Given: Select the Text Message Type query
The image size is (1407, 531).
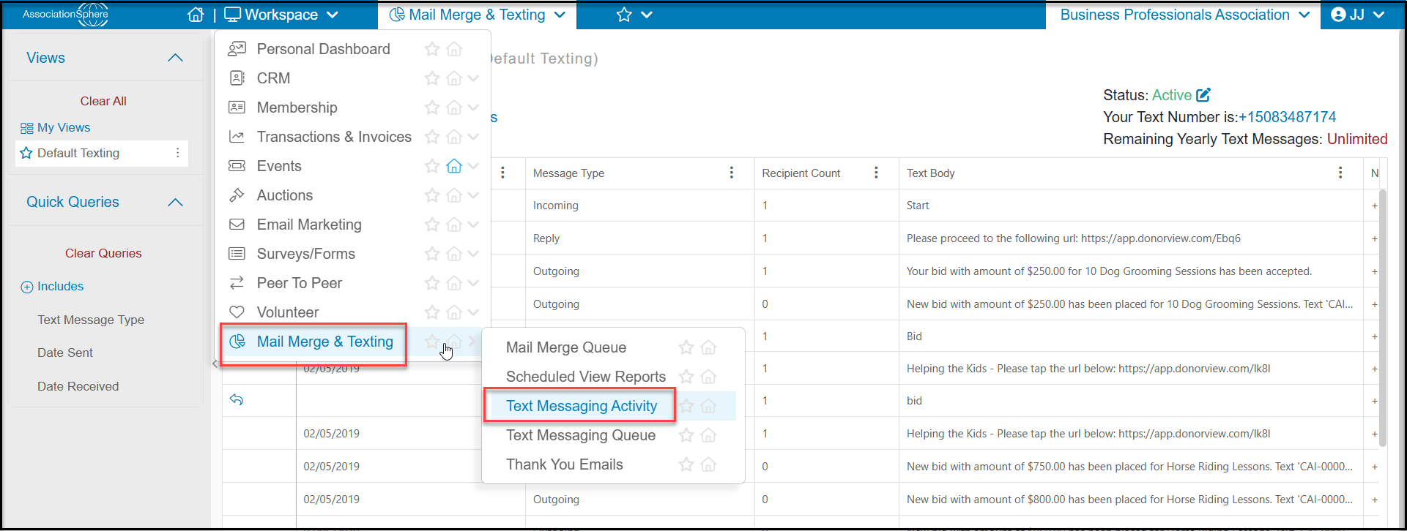Looking at the screenshot, I should coord(91,320).
